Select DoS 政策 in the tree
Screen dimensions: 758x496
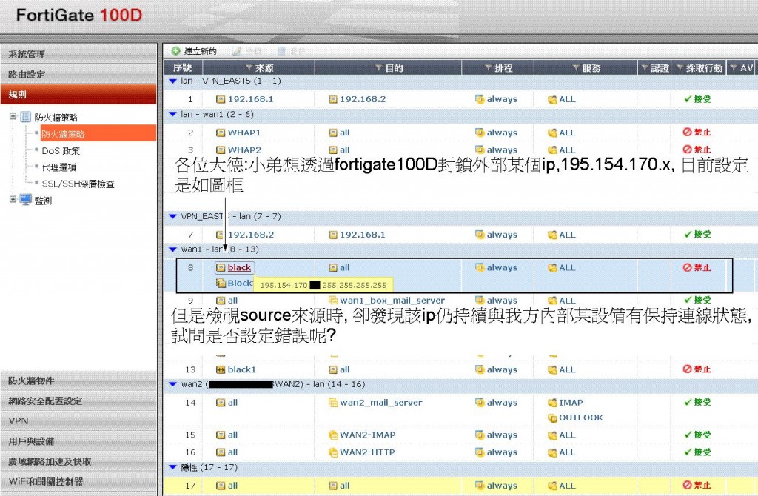[61, 151]
